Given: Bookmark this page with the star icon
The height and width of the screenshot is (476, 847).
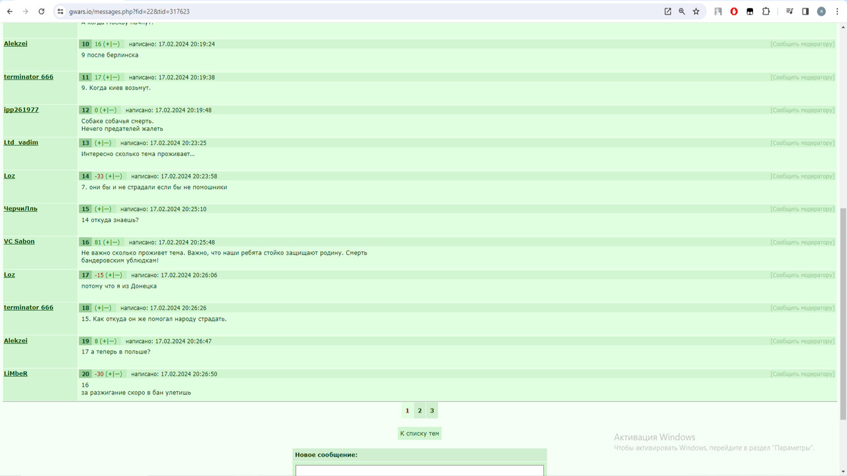Looking at the screenshot, I should (696, 11).
